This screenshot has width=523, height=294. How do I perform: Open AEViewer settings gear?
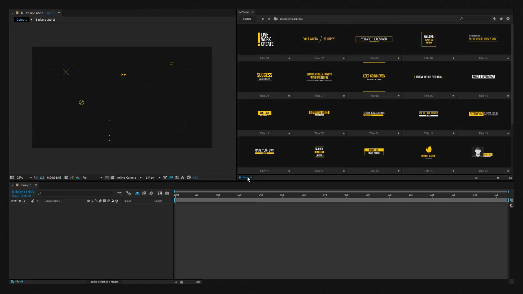[508, 19]
